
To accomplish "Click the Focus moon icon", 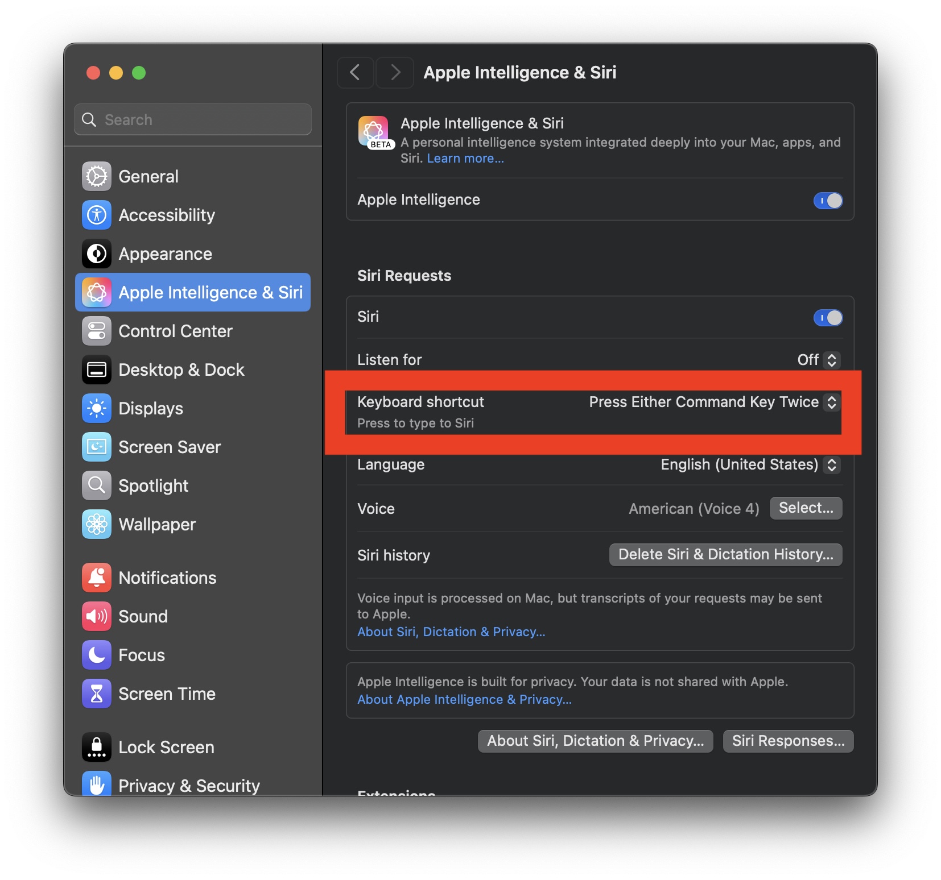I will (x=97, y=655).
